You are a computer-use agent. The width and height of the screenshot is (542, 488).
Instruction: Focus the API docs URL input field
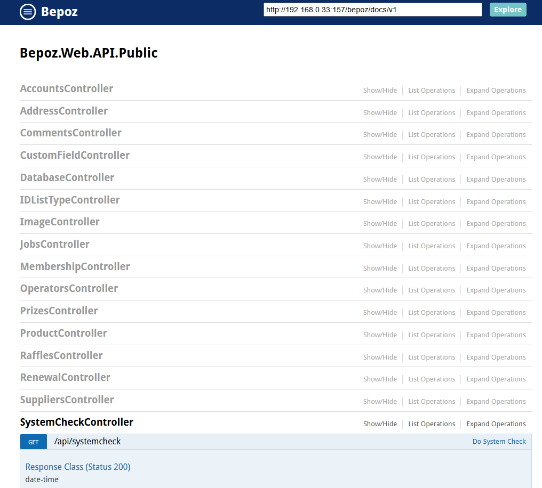372,10
